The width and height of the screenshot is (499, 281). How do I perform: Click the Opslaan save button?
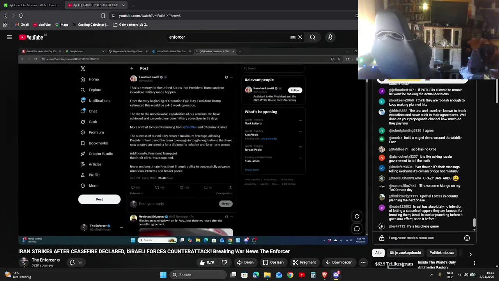[273, 262]
